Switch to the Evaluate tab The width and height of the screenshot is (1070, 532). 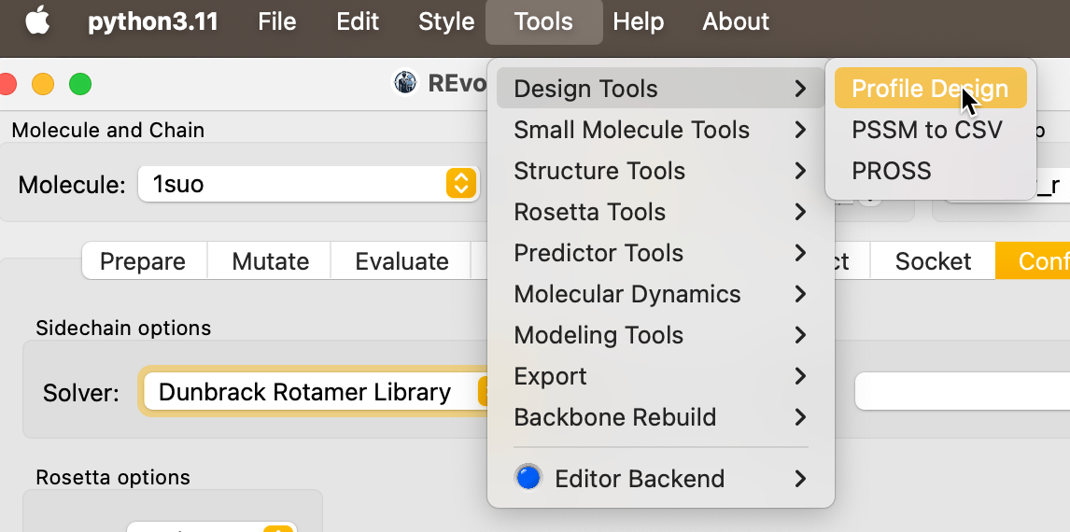pos(401,260)
